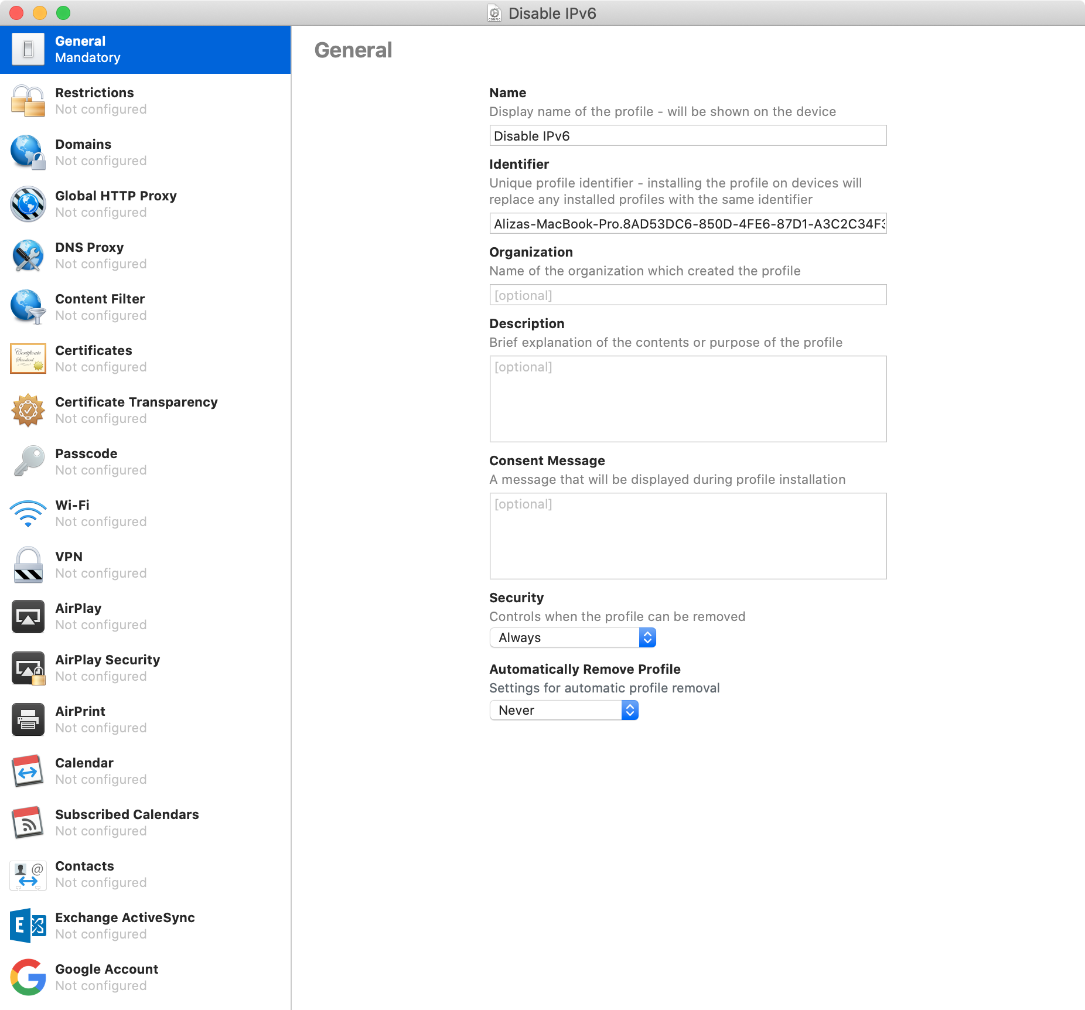Click the document proxy icon in title bar
The height and width of the screenshot is (1010, 1085).
click(494, 13)
